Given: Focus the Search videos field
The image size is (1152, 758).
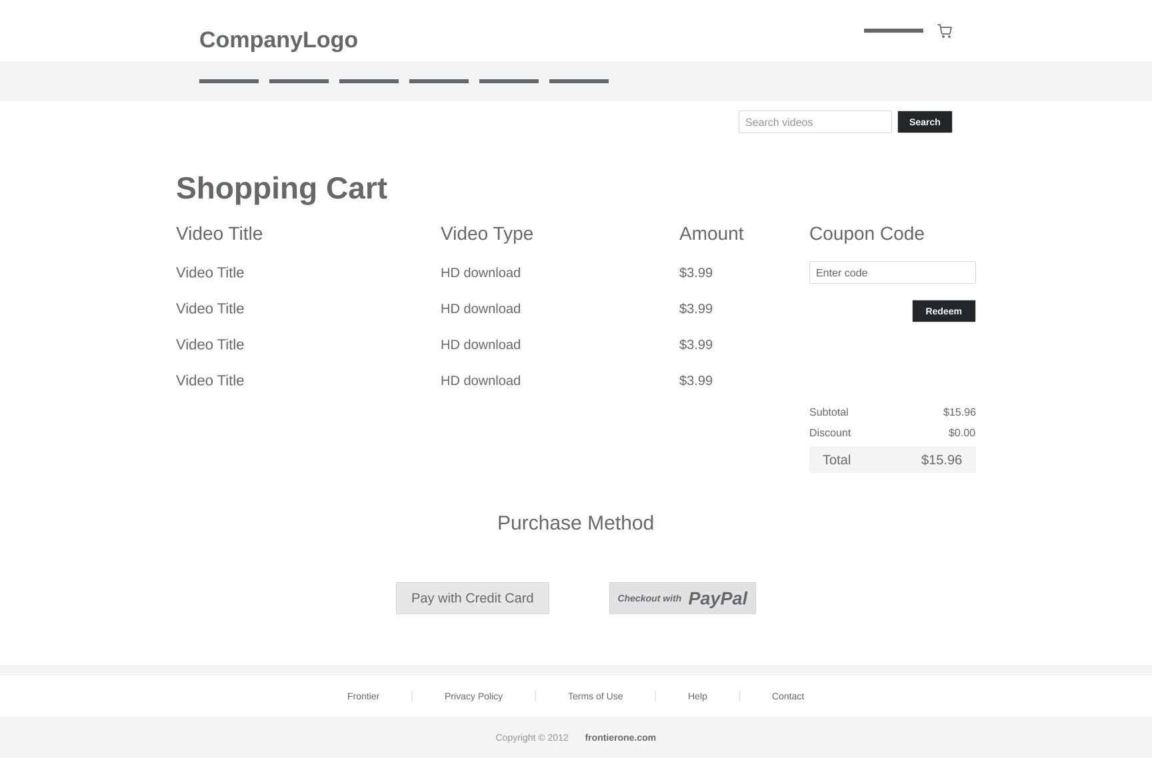Looking at the screenshot, I should [x=815, y=122].
